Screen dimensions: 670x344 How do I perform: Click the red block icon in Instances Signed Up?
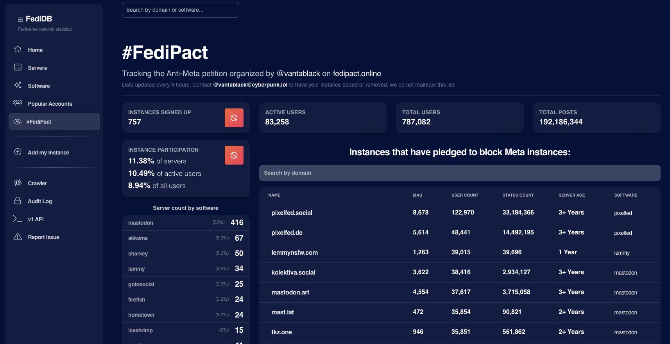[x=234, y=118]
